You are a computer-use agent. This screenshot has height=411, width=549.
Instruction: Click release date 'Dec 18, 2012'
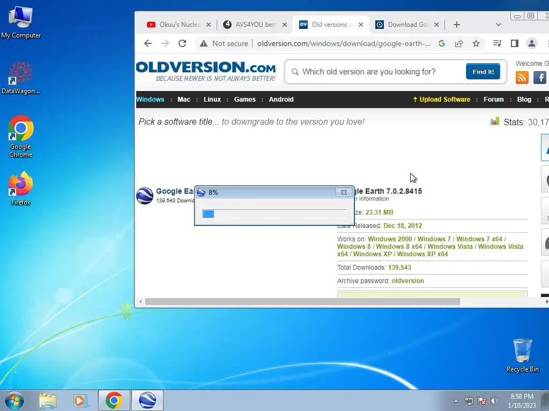(x=403, y=225)
